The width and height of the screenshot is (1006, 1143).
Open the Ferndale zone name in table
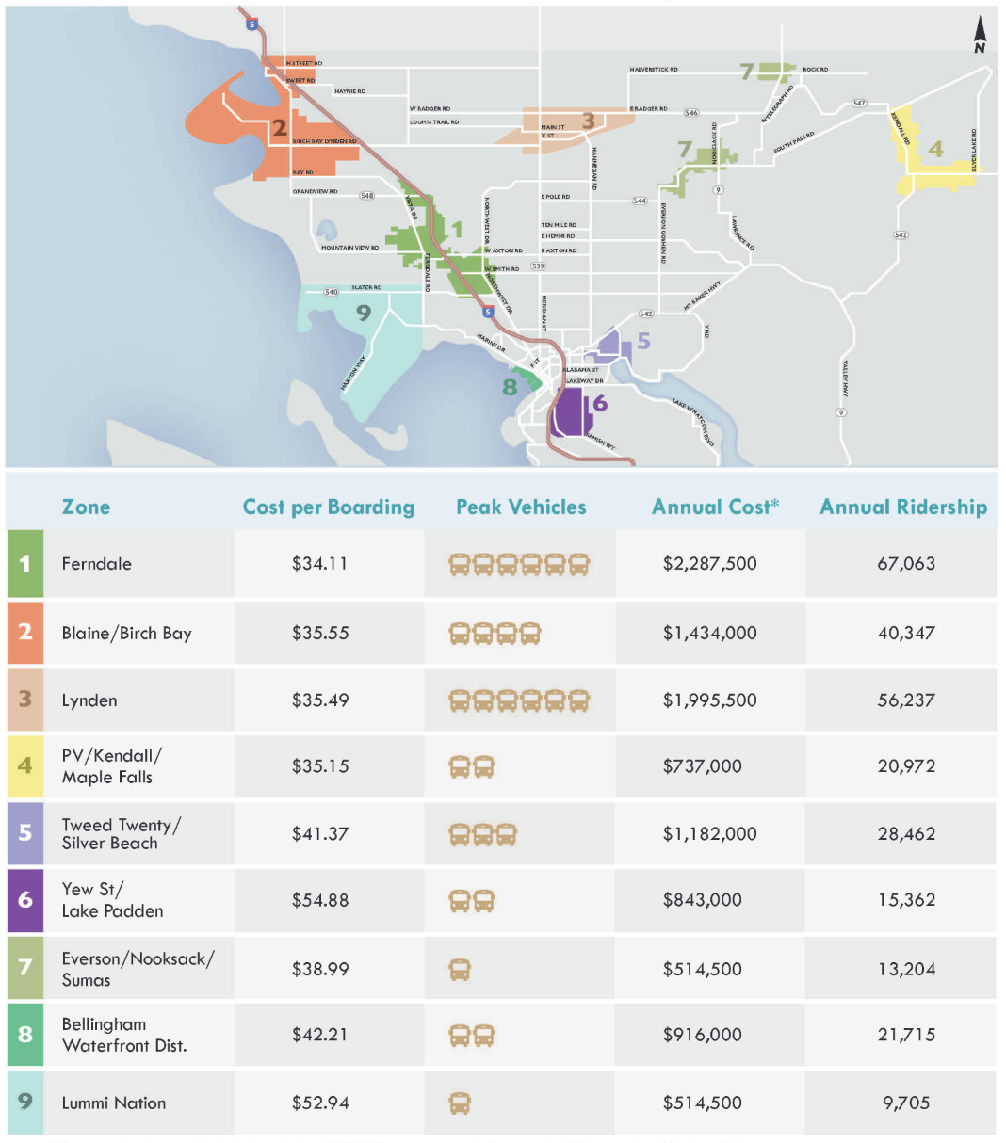click(97, 564)
